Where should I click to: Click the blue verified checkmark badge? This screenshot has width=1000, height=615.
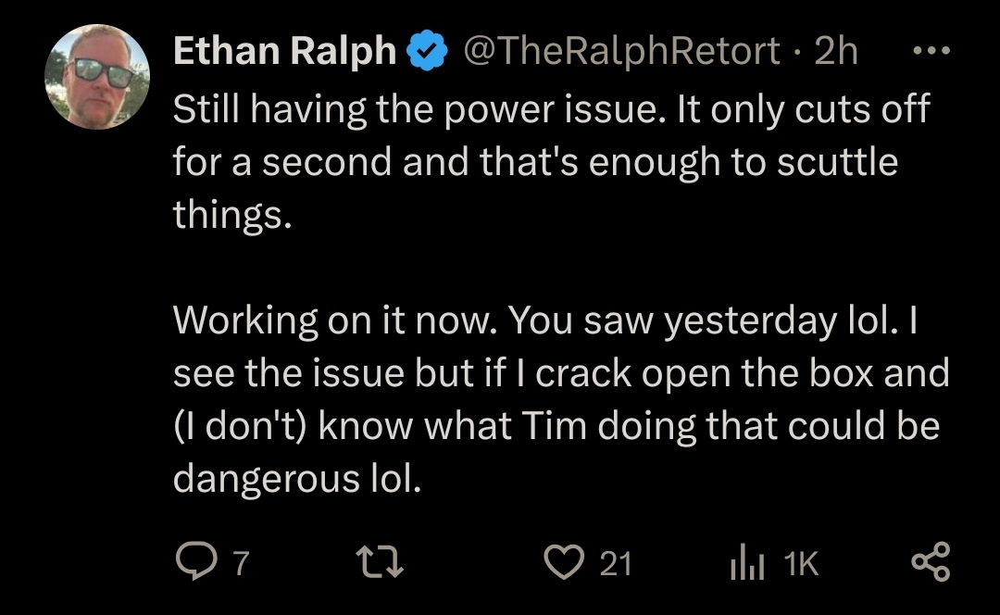[x=427, y=50]
